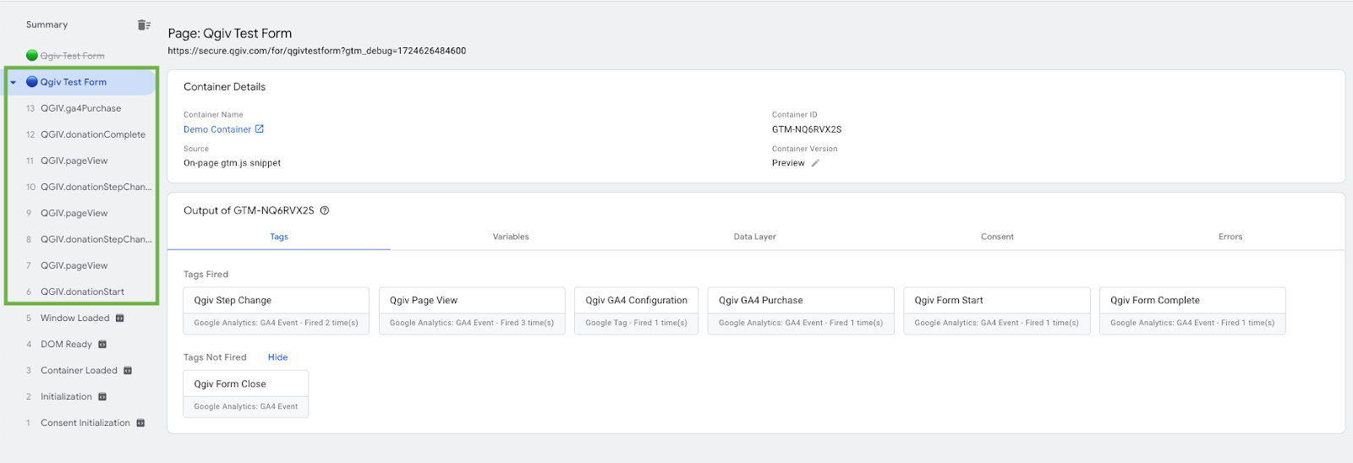Open the Qgiv GA4 Purchase tag card
This screenshot has width=1353, height=463.
tap(801, 311)
